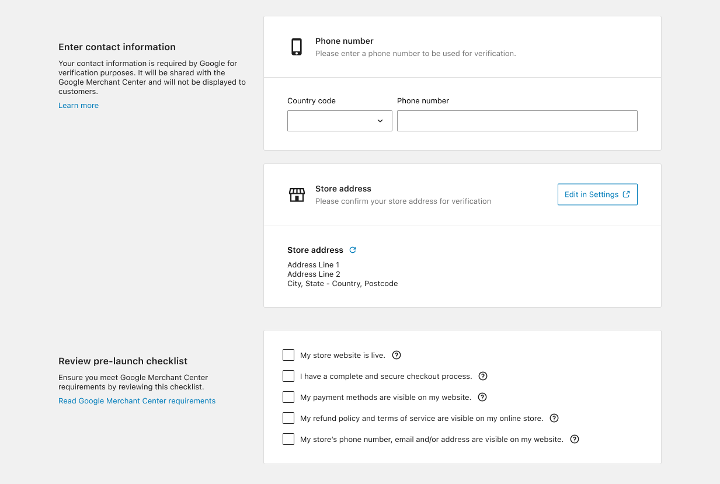Screen dimensions: 720x484
Task: Click 'Please confirm your store address' text
Action: 403,201
